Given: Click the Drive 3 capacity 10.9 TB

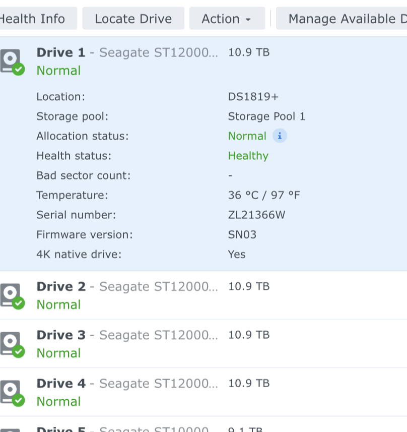Looking at the screenshot, I should pyautogui.click(x=249, y=335).
